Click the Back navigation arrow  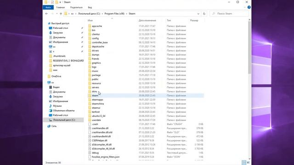click(46, 14)
